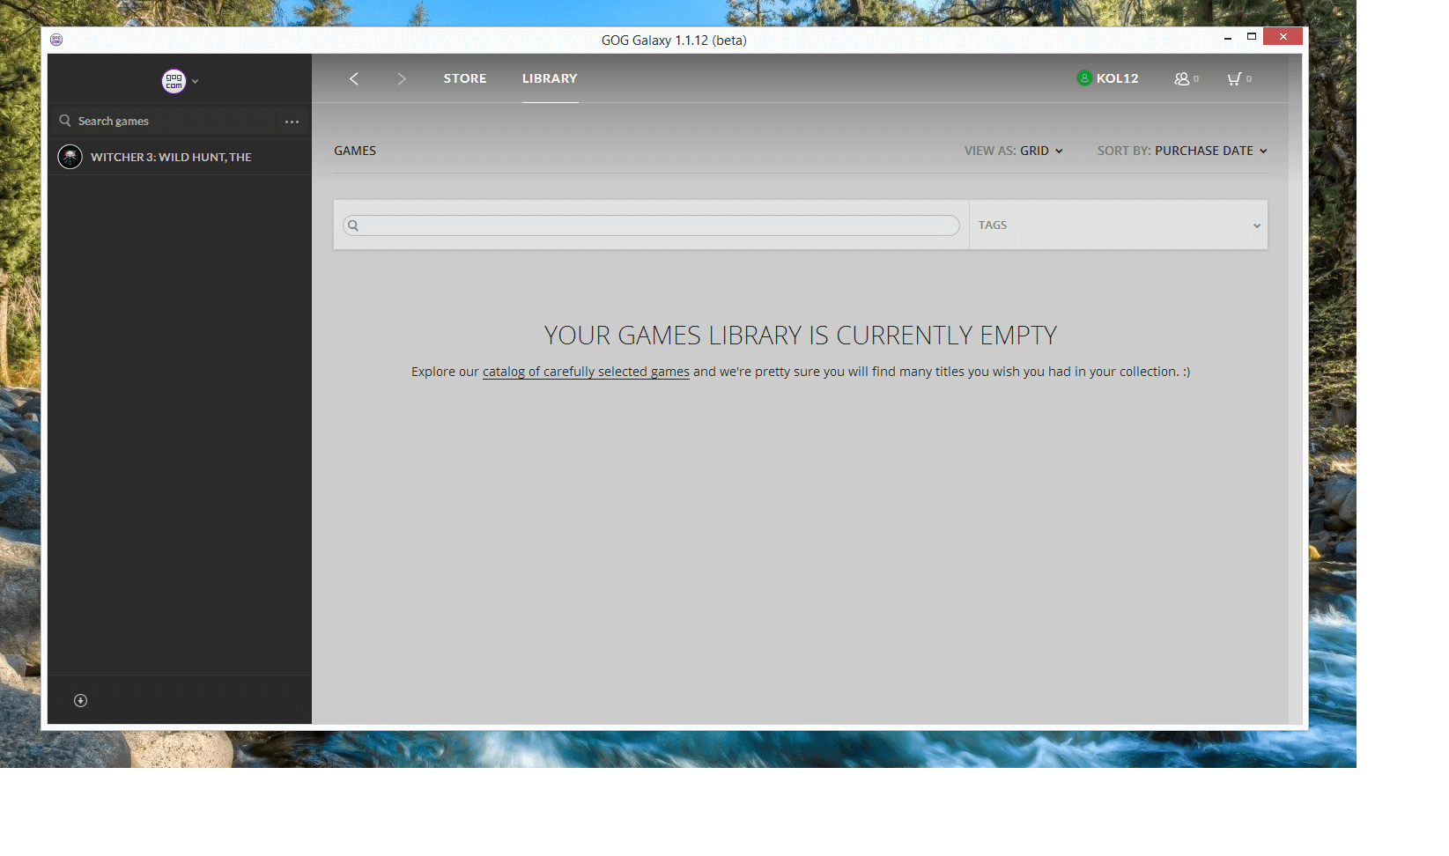Click the sidebar search magnifier icon
The width and height of the screenshot is (1449, 856).
point(65,121)
